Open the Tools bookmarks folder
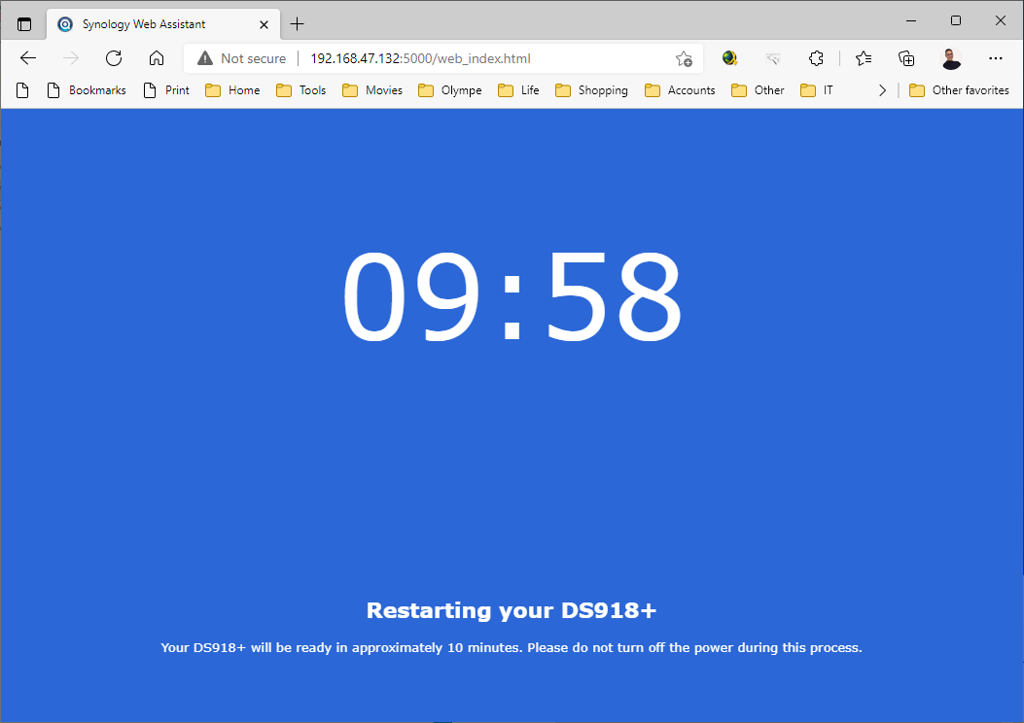The height and width of the screenshot is (723, 1024). [x=301, y=90]
